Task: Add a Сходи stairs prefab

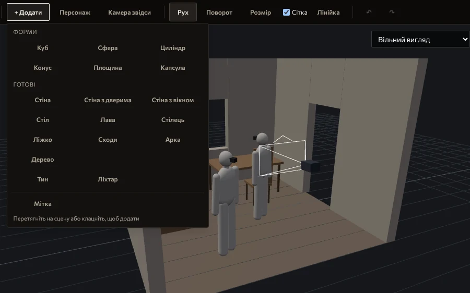Action: [x=108, y=140]
